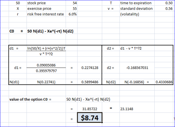Click the formula 'S0 N(d1) - Xe^(-rt) N(d2)' under option value
The image size is (175, 127).
click(88, 99)
